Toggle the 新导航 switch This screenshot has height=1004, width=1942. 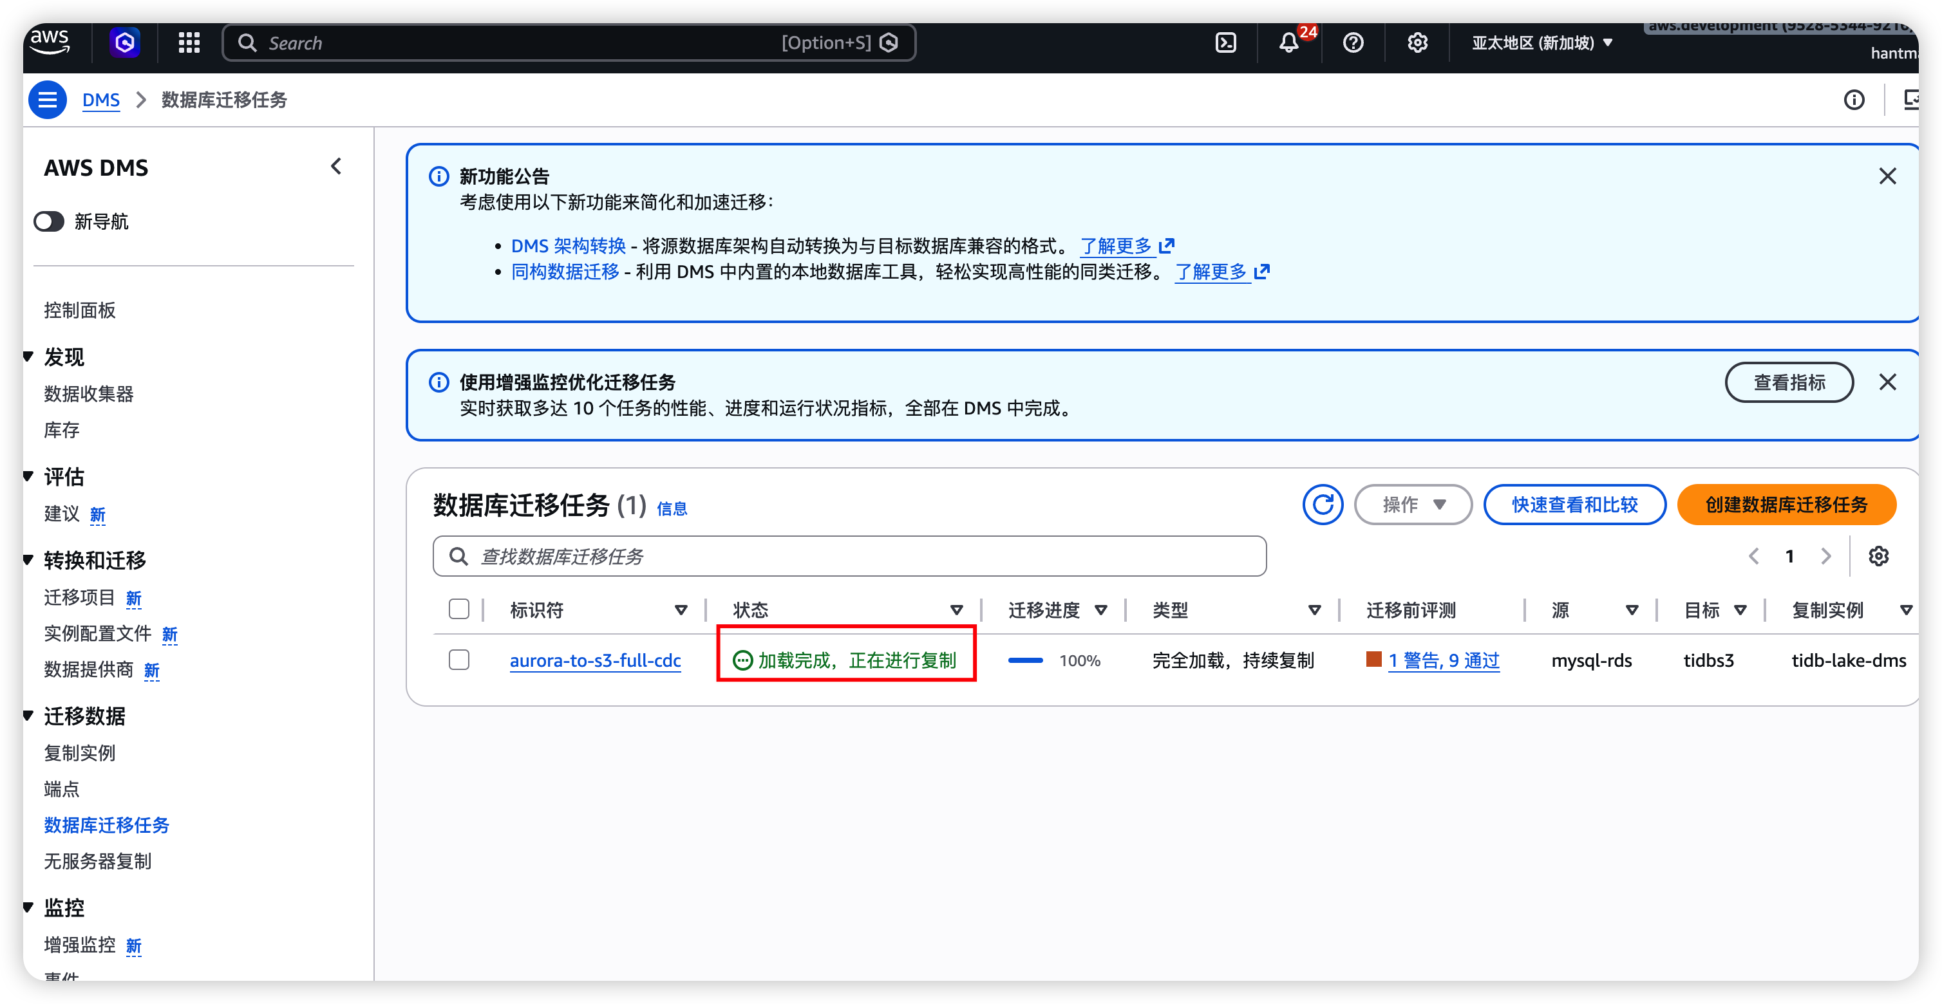50,221
